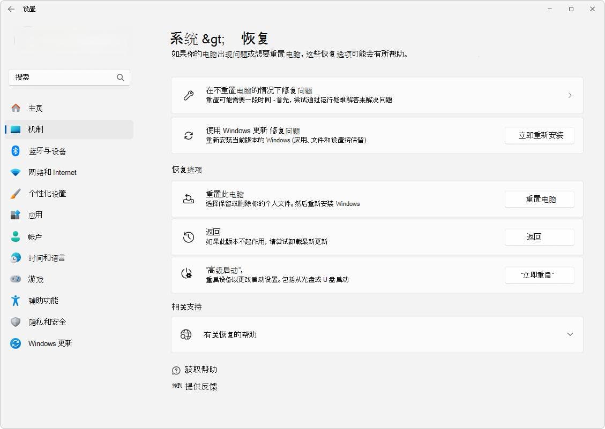Open 个性化设置 in the sidebar
The image size is (605, 429).
point(69,194)
